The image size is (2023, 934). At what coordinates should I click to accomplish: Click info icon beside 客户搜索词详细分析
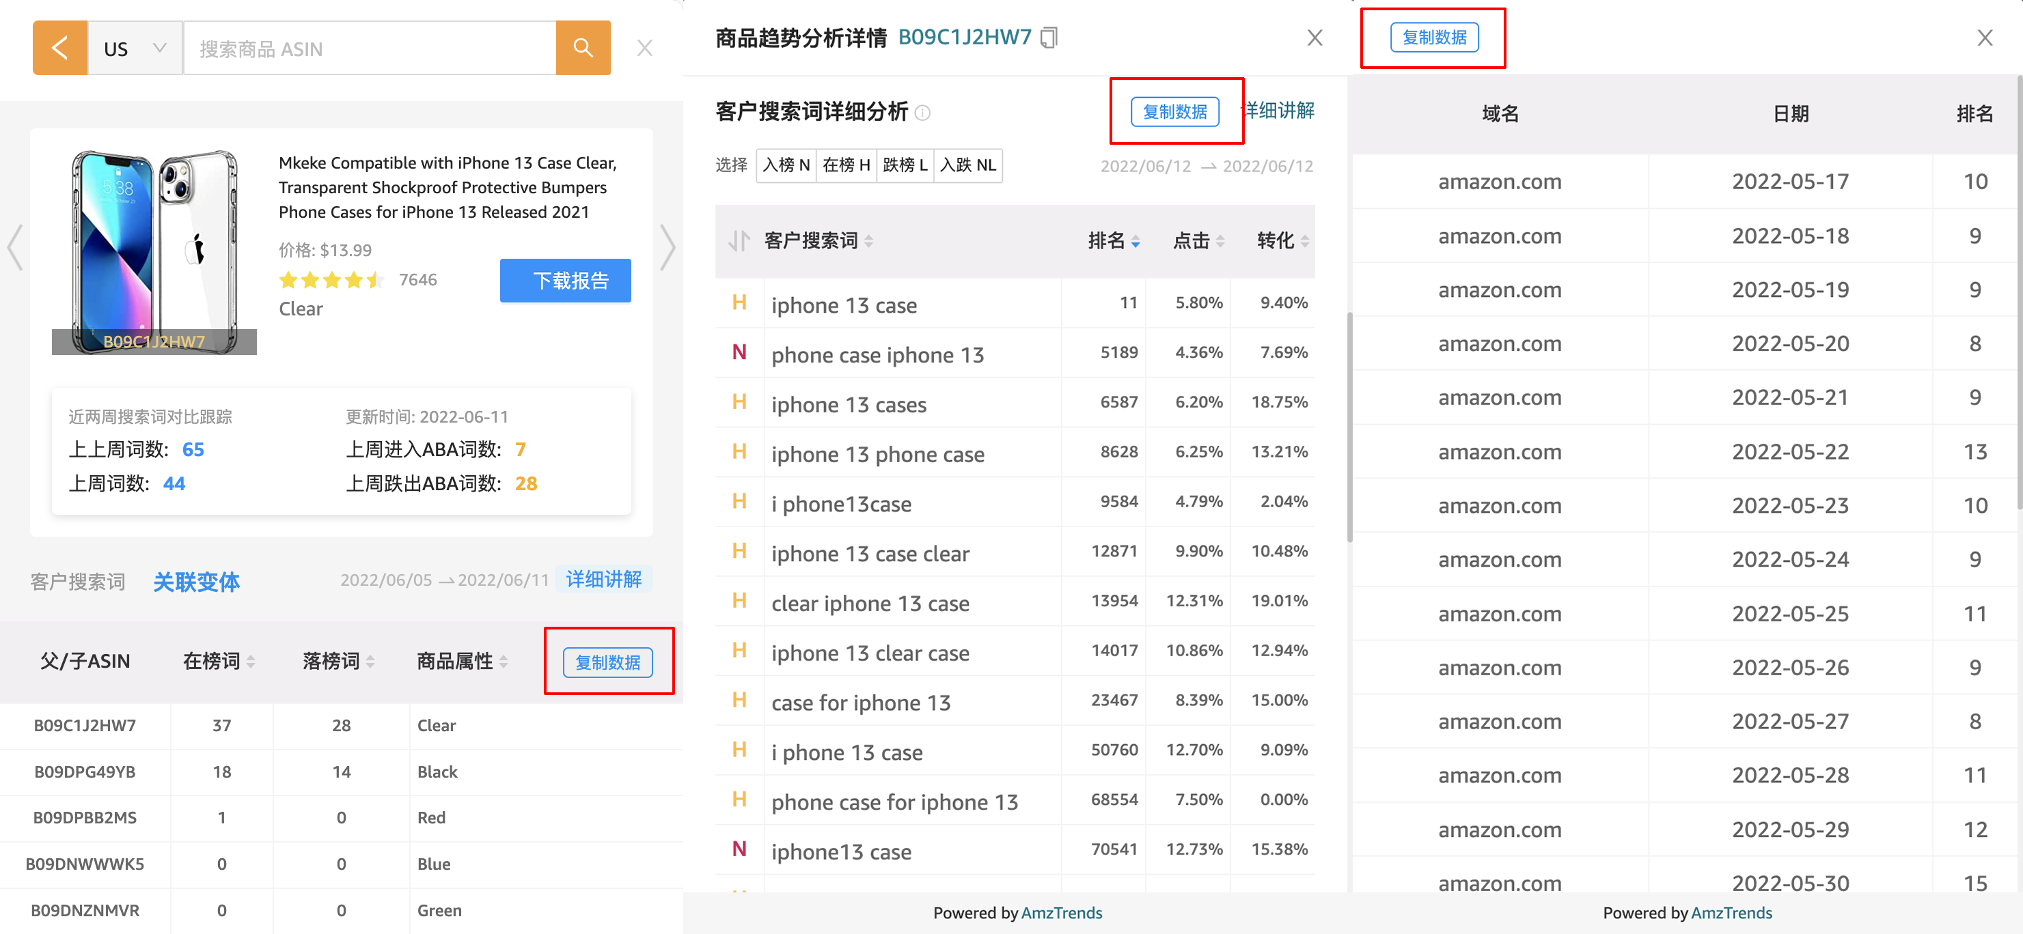coord(924,113)
